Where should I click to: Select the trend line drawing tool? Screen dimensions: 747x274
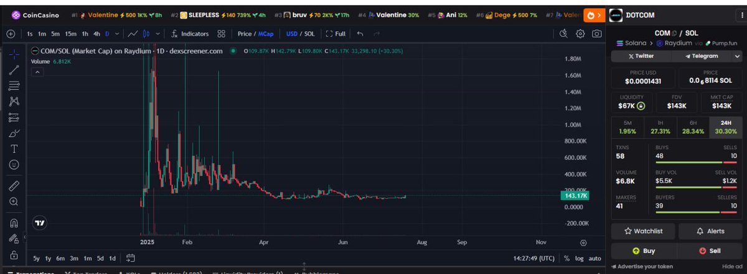14,70
